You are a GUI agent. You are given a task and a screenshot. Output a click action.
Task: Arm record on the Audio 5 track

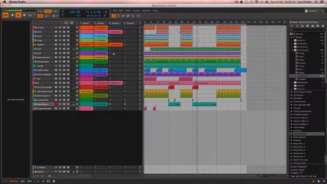click(x=56, y=44)
